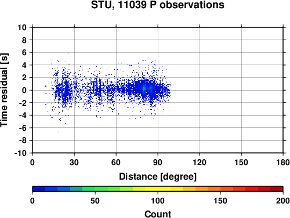
Task: Click distance axis tick label '180'
Action: 283,162
